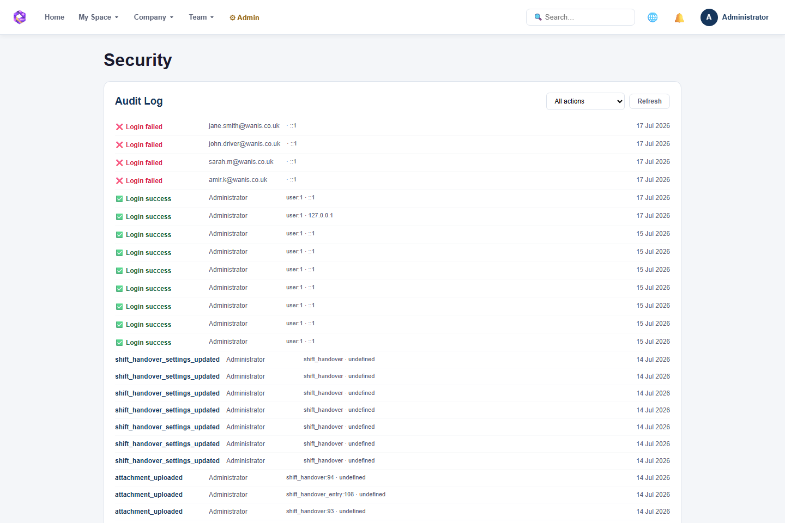Click the red X icon on sarah.m's failed login
785x523 pixels.
point(119,163)
